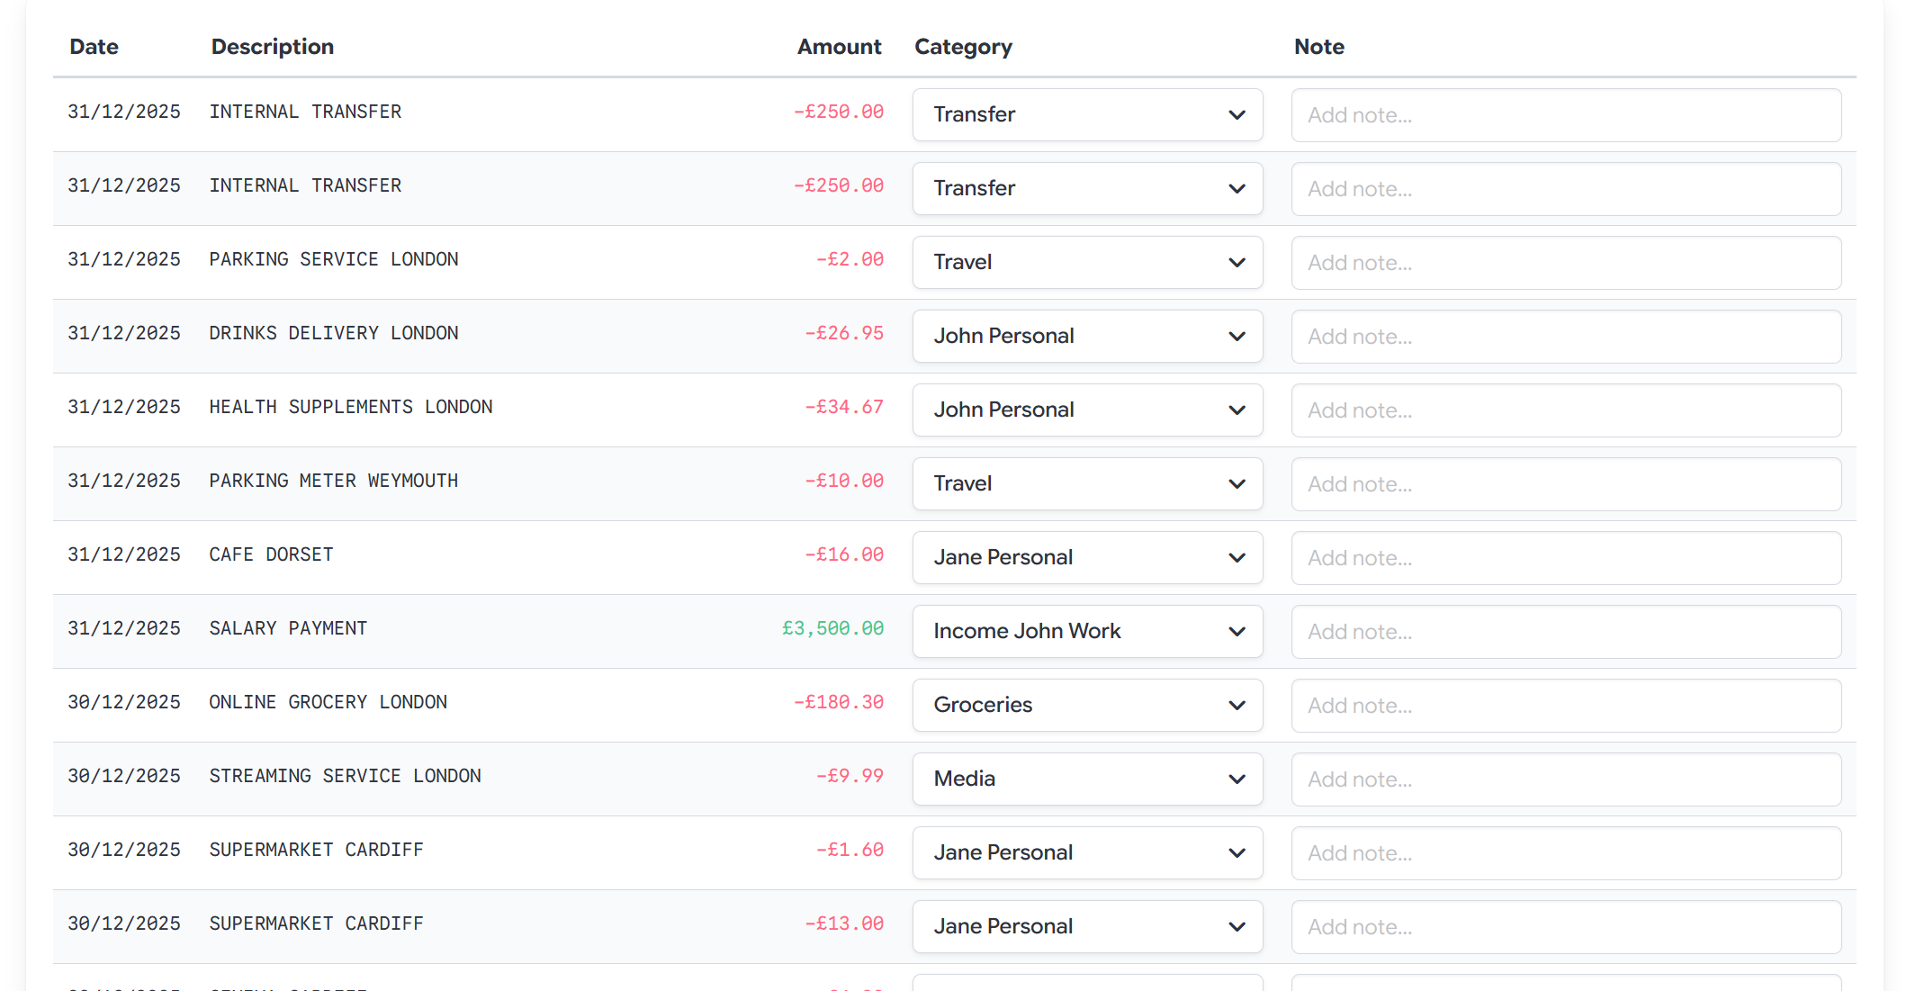The height and width of the screenshot is (991, 1907).
Task: Click the dropdown arrow beside Income John Work
Action: coord(1237,631)
